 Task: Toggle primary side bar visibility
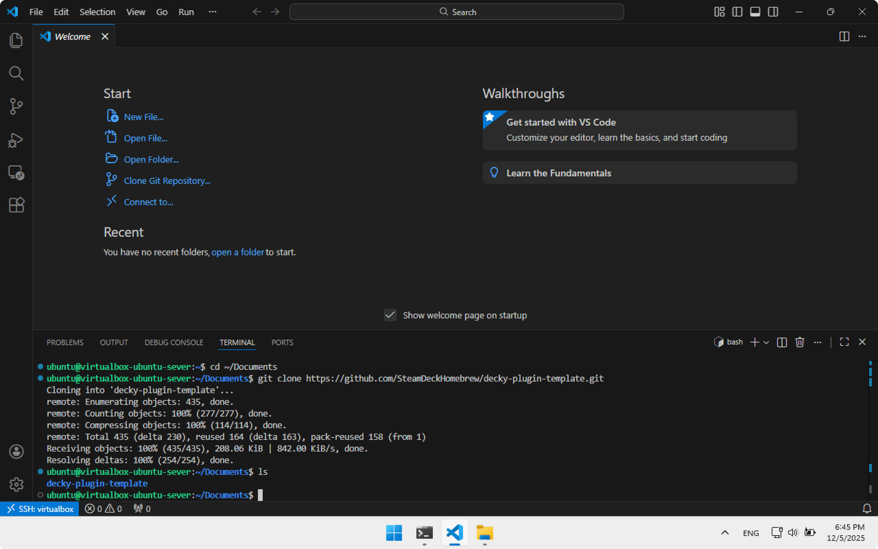pyautogui.click(x=737, y=12)
